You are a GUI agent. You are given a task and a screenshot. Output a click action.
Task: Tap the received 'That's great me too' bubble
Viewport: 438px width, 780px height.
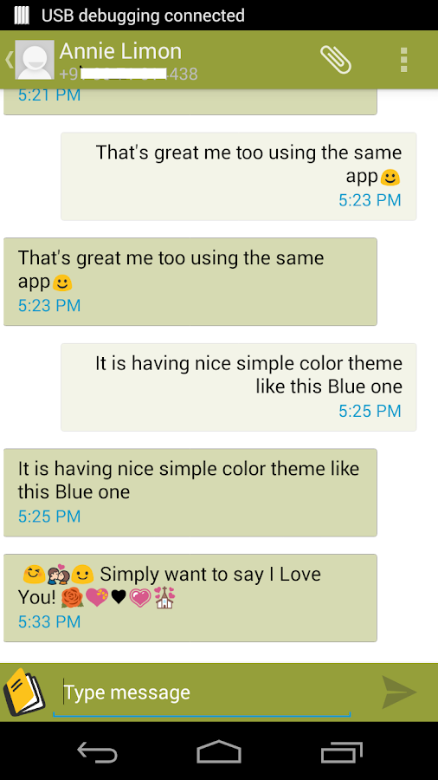click(x=190, y=282)
